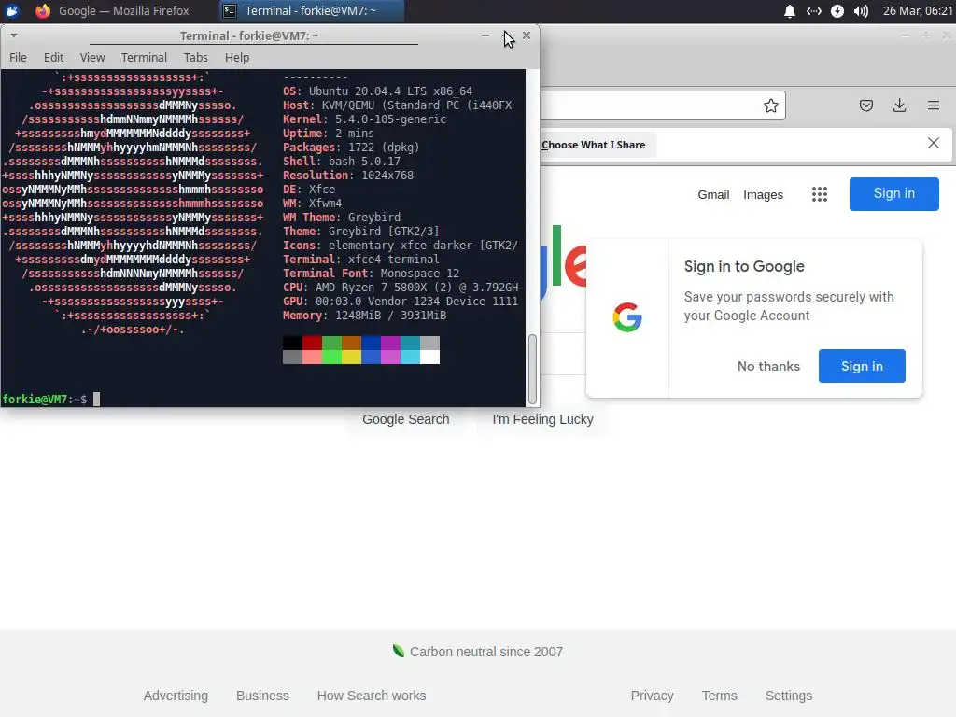Click the Terminal Font: Monospace 12 line
This screenshot has width=956, height=717.
pos(371,274)
